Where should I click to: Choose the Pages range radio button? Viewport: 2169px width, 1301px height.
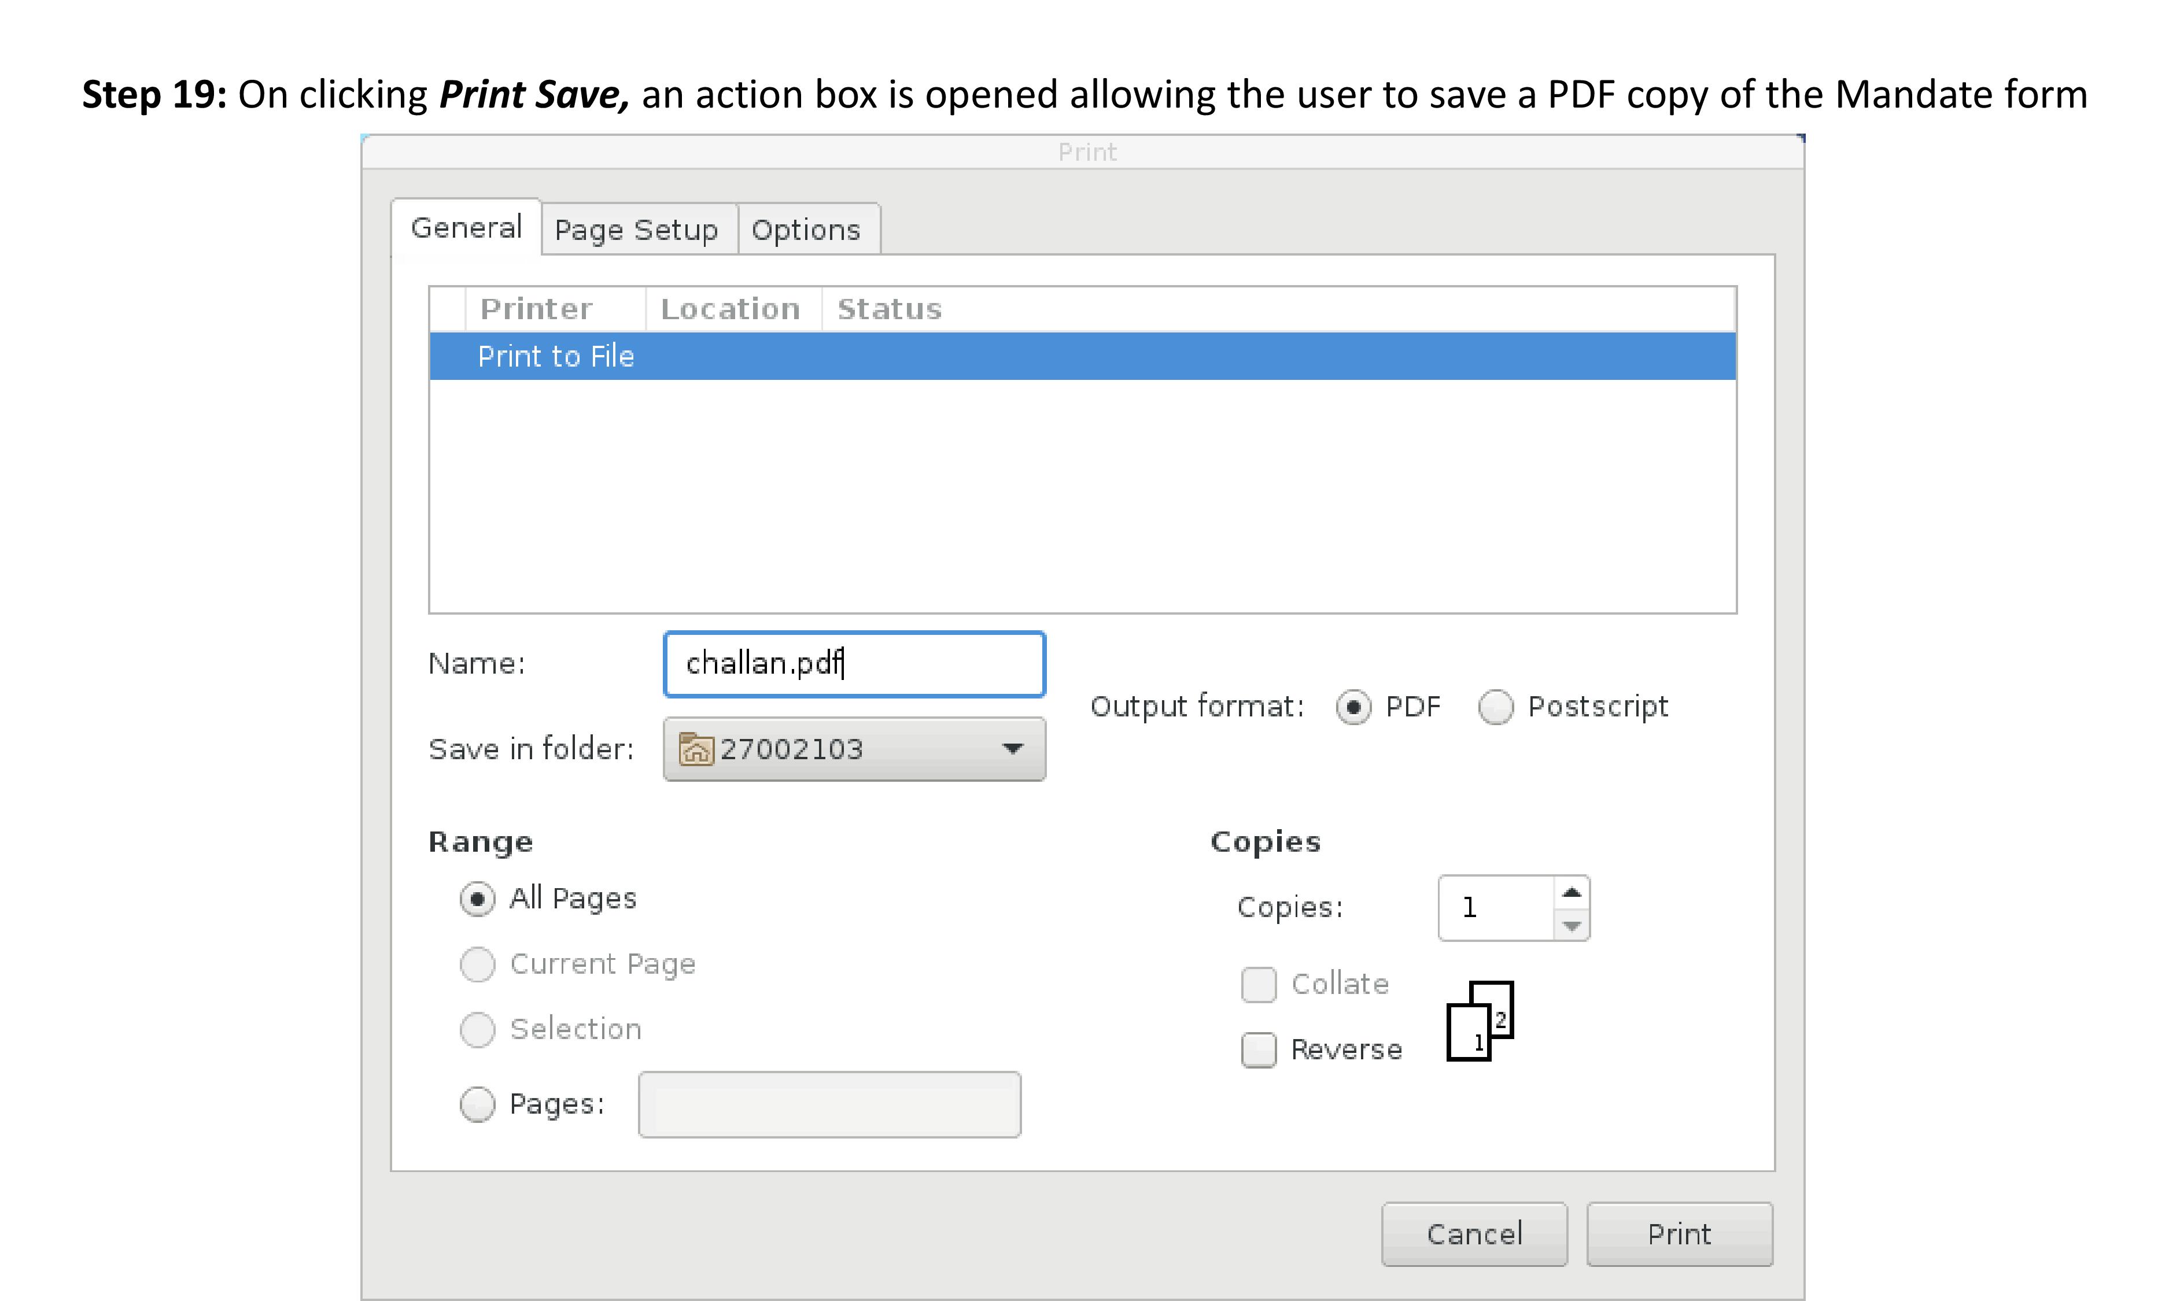(x=477, y=1104)
